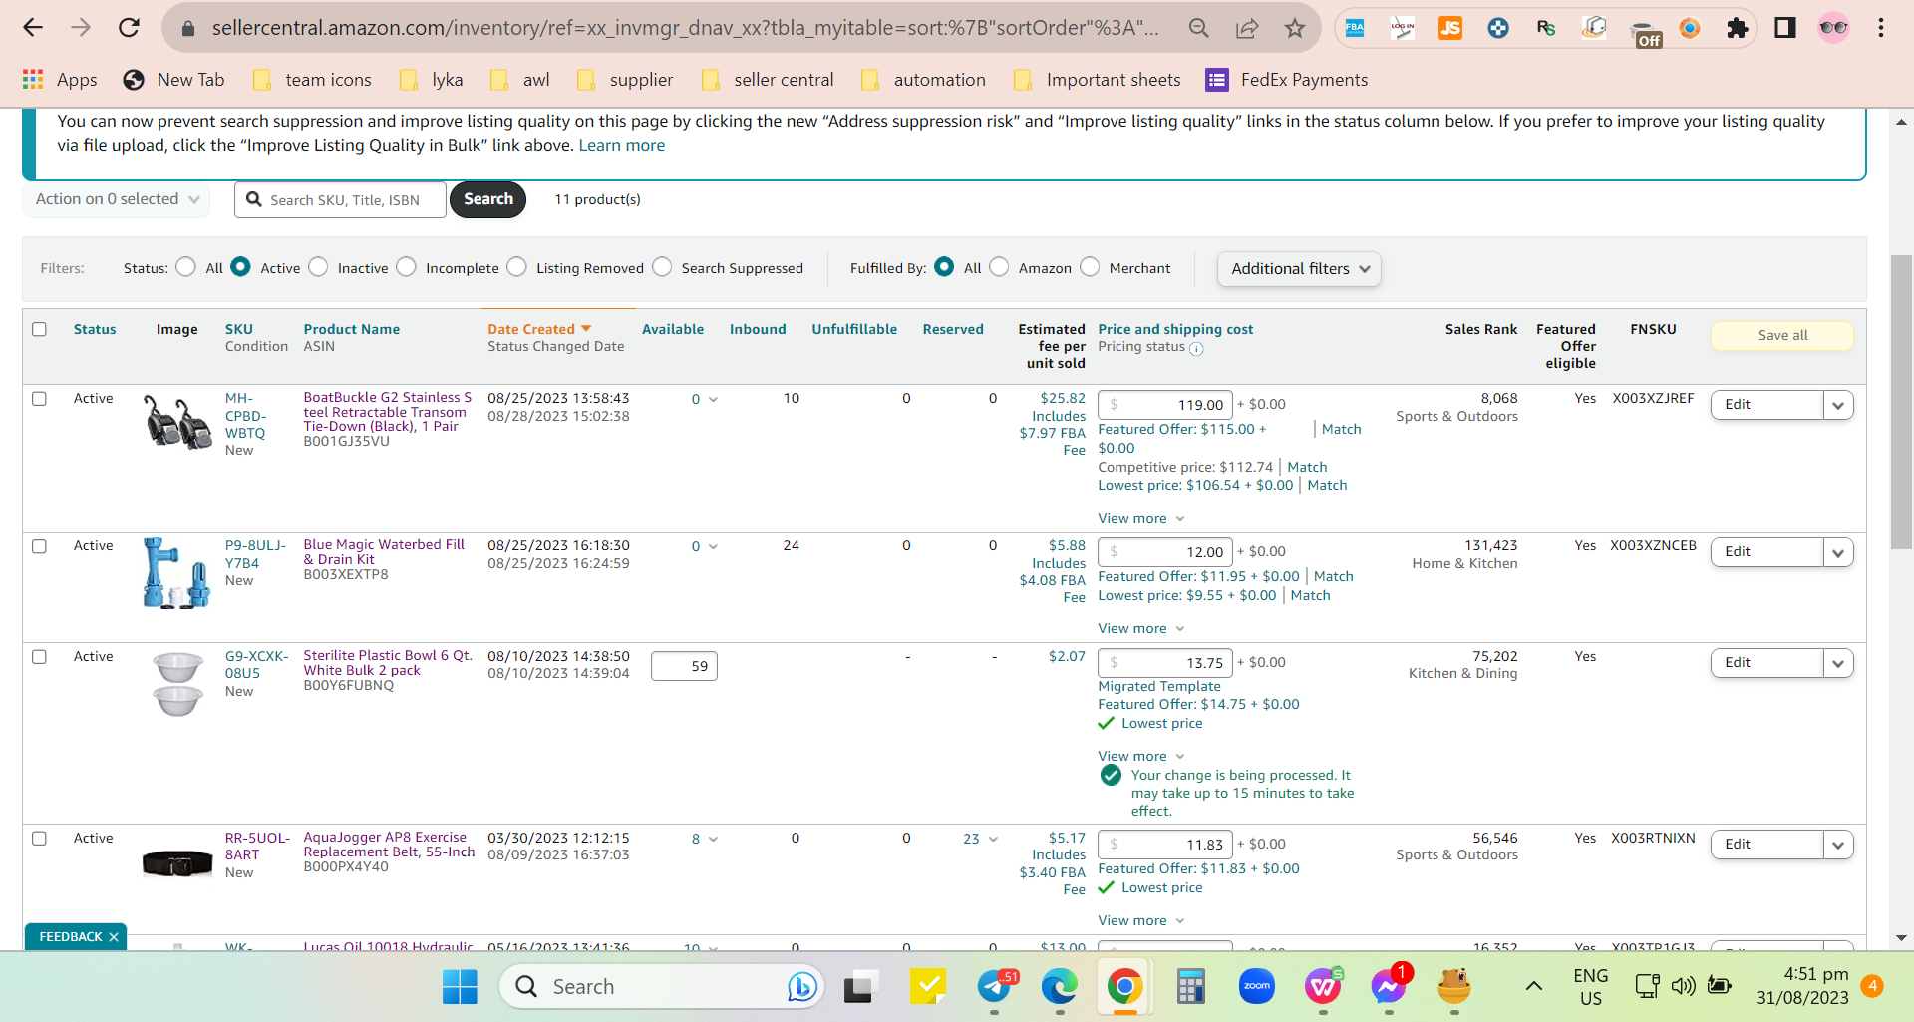Click the browser reload icon
1914x1022 pixels.
click(x=129, y=28)
